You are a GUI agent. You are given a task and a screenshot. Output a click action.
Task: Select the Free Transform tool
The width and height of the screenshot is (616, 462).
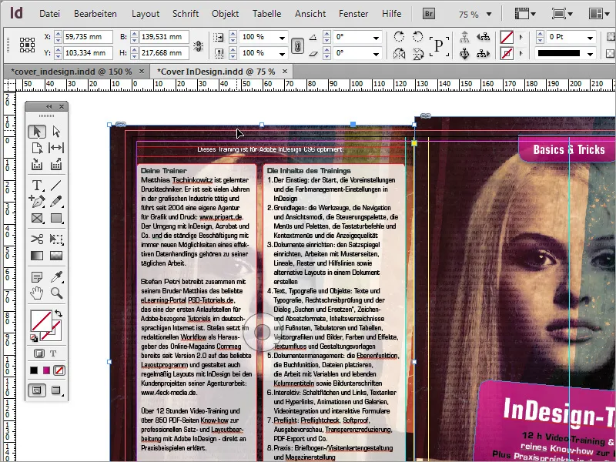56,239
